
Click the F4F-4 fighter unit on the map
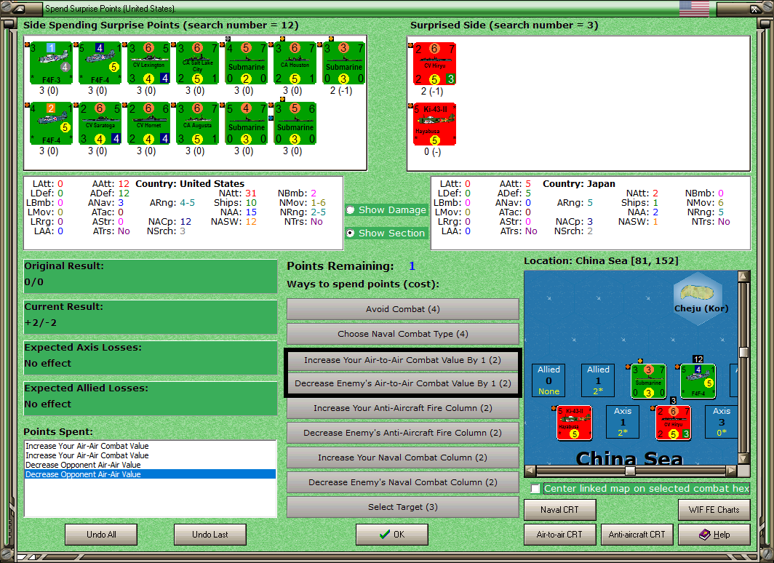pyautogui.click(x=698, y=381)
